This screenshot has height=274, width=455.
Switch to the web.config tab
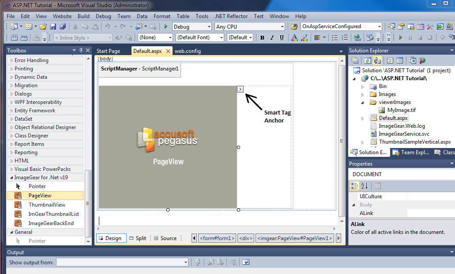tap(188, 51)
